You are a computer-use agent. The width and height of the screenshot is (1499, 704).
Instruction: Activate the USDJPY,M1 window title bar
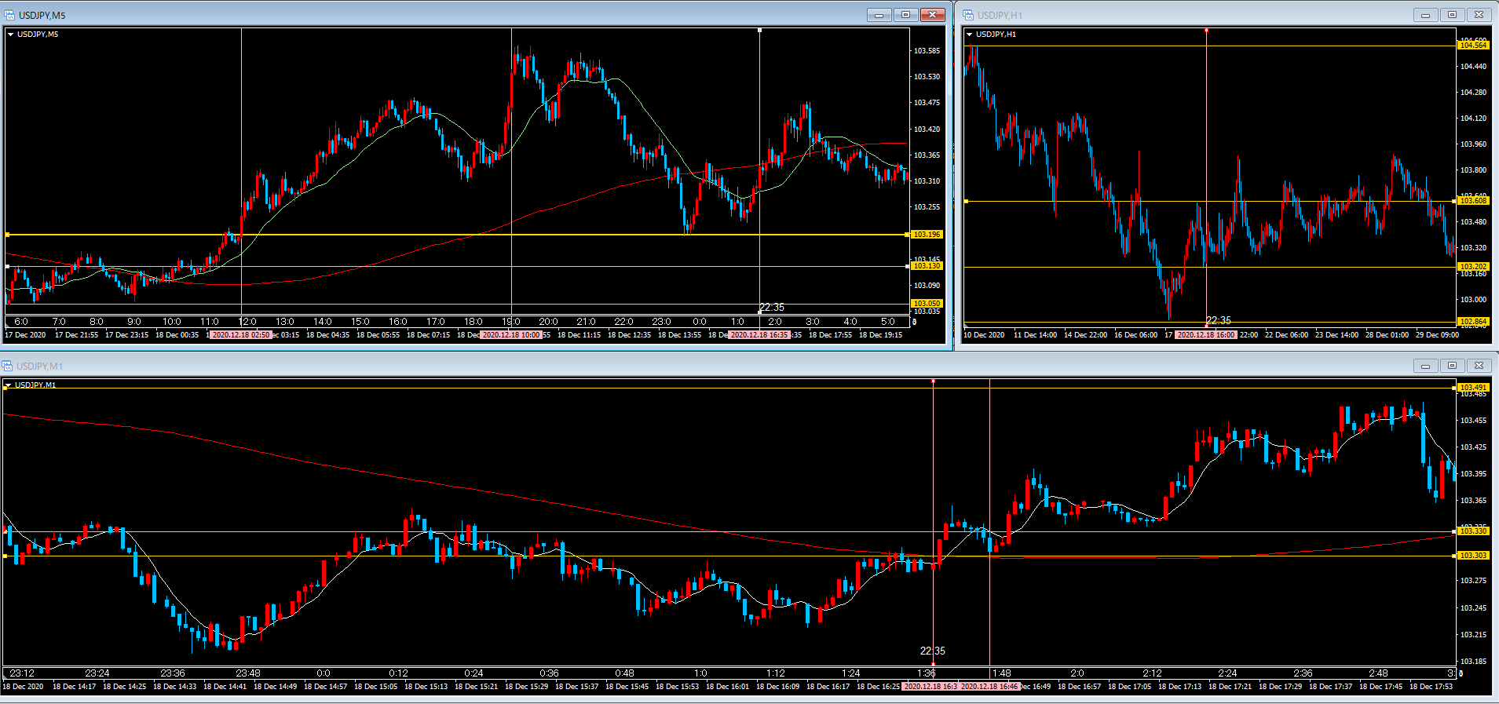(707, 366)
